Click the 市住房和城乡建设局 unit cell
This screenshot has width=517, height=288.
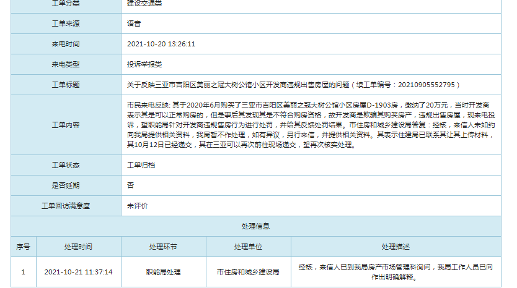click(248, 272)
